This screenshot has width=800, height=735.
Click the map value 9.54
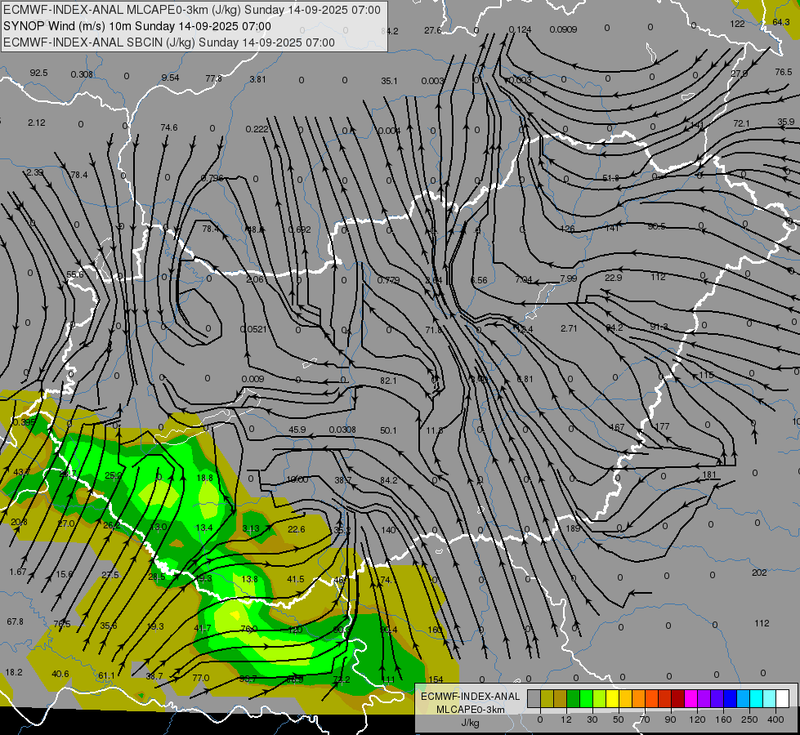pyautogui.click(x=171, y=78)
